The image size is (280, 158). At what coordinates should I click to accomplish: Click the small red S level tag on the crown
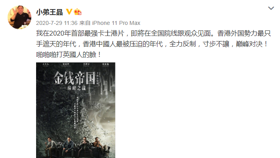80,13
